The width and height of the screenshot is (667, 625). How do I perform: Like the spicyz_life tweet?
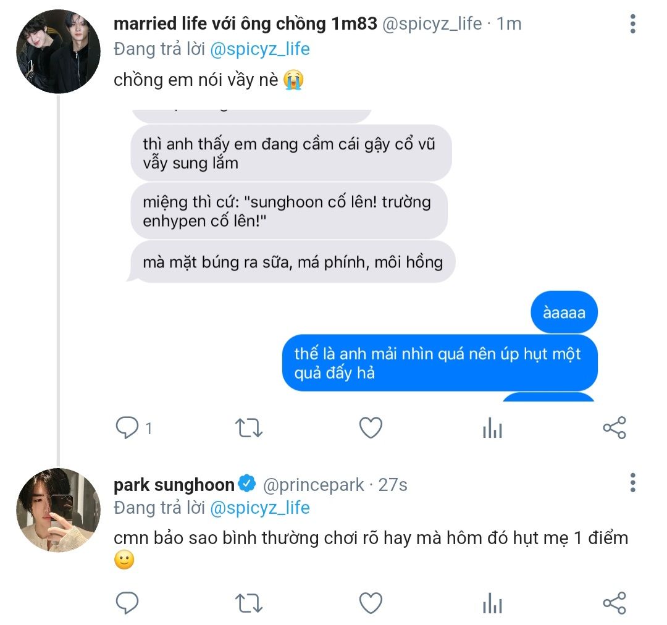[x=371, y=427]
